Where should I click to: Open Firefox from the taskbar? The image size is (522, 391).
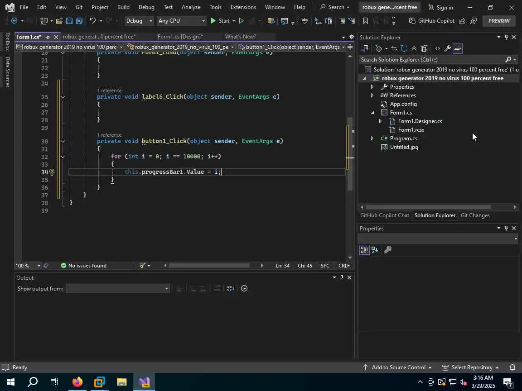coord(77,382)
